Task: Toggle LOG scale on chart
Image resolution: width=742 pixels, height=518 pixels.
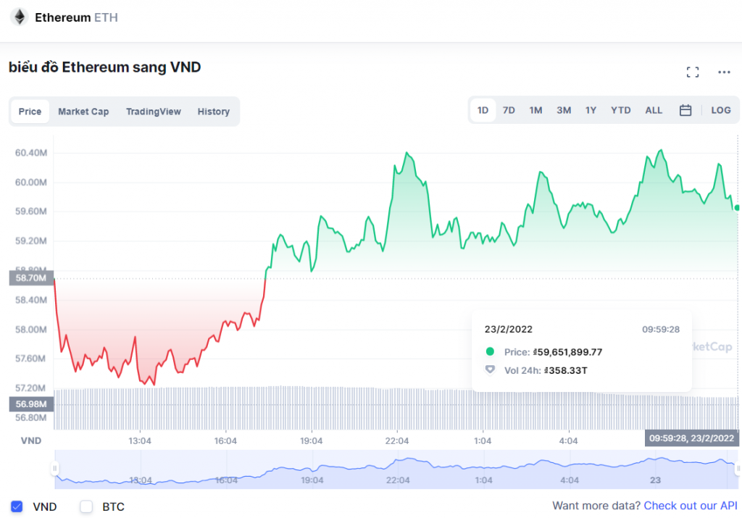Action: [721, 110]
